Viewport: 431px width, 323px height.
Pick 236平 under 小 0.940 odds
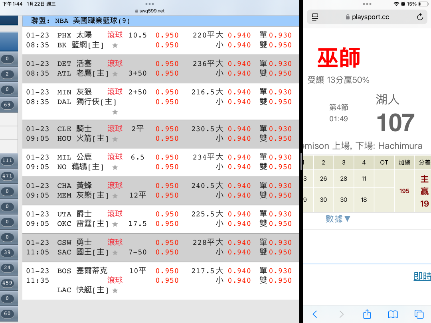[239, 73]
